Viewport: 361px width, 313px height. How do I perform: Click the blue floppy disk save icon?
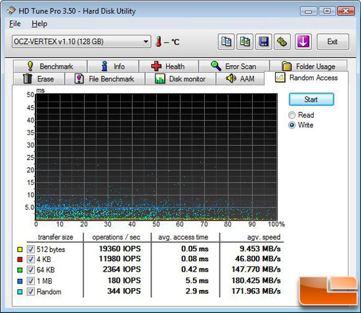[263, 42]
